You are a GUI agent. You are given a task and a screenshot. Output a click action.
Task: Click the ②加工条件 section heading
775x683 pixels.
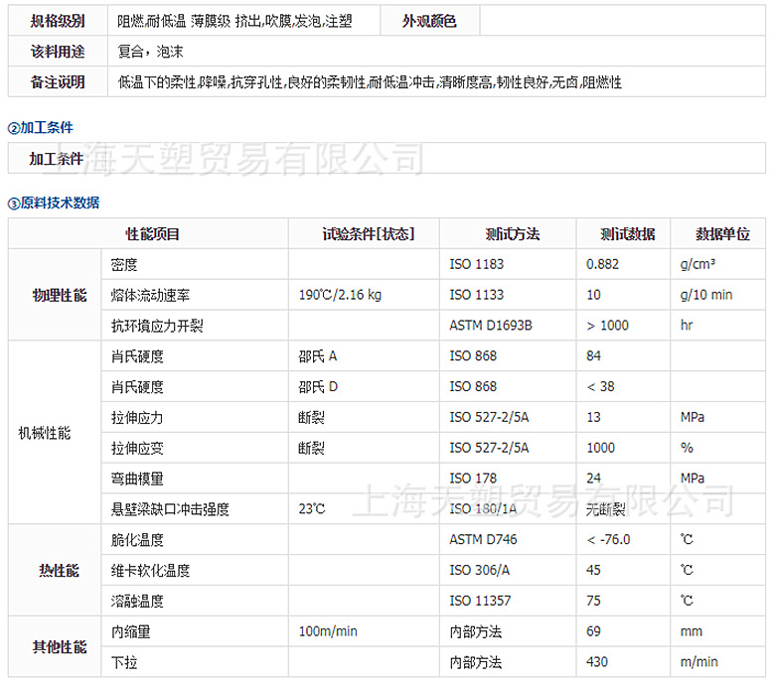[41, 128]
